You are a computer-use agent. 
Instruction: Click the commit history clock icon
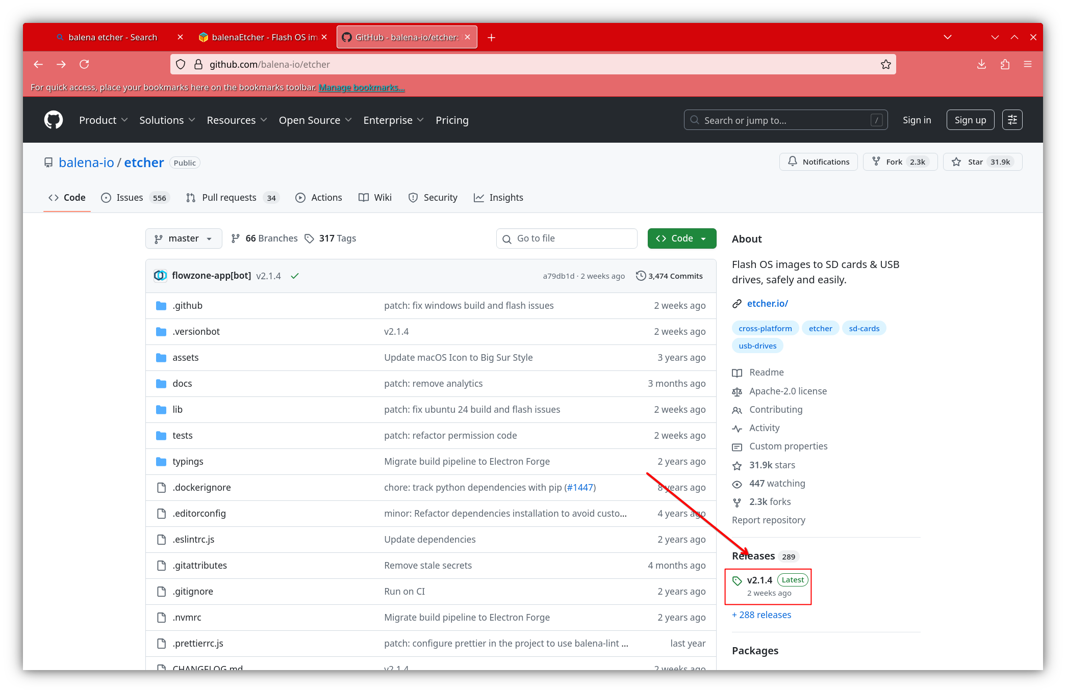click(641, 276)
